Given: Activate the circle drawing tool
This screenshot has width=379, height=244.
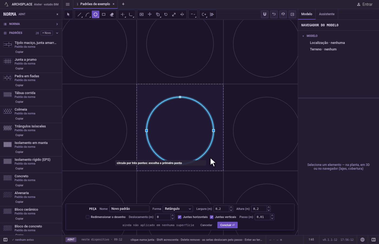Looking at the screenshot, I should point(96,14).
